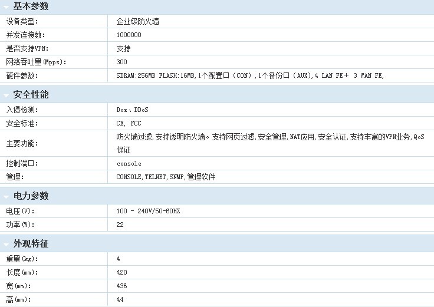Image resolution: width=434 pixels, height=307 pixels.
Task: Click the 宽(mm) value 436
Action: (122, 286)
